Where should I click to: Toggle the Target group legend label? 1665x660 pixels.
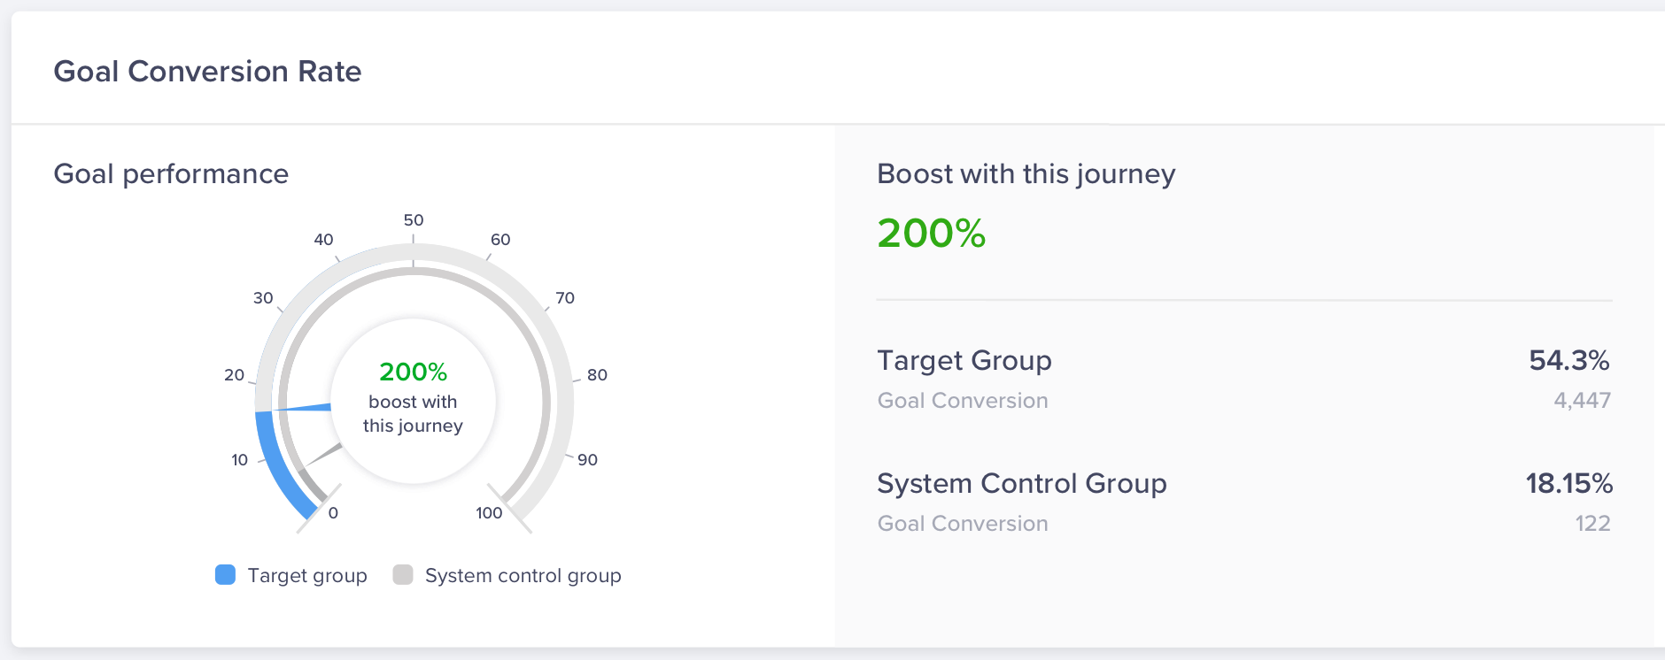[307, 576]
